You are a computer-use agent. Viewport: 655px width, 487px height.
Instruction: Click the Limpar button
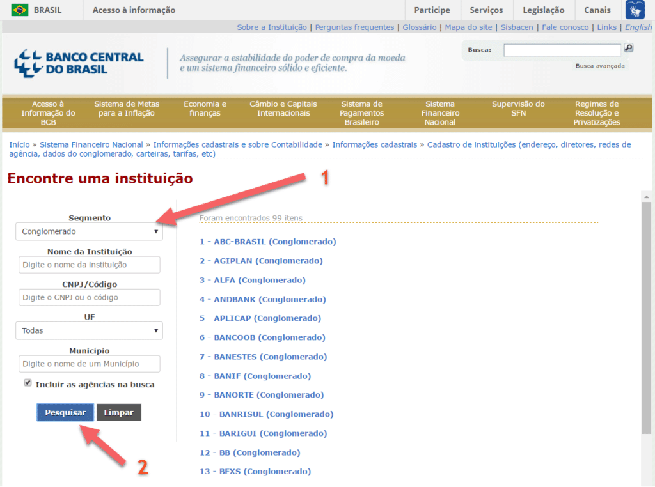pyautogui.click(x=118, y=412)
